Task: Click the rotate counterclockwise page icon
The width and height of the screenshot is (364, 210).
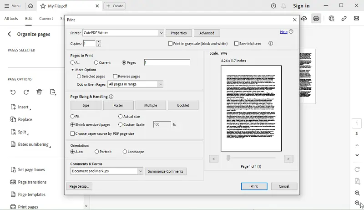Action: point(13,92)
